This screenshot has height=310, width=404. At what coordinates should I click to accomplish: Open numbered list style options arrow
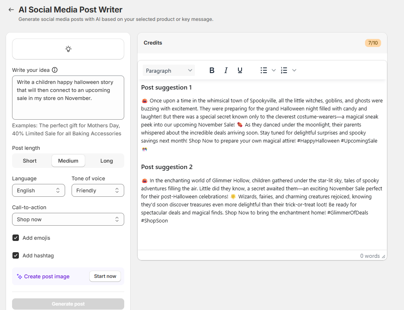(x=294, y=70)
